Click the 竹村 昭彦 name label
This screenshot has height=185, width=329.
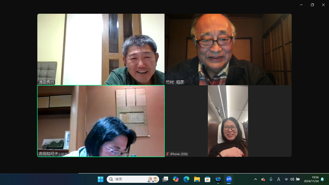tap(175, 82)
